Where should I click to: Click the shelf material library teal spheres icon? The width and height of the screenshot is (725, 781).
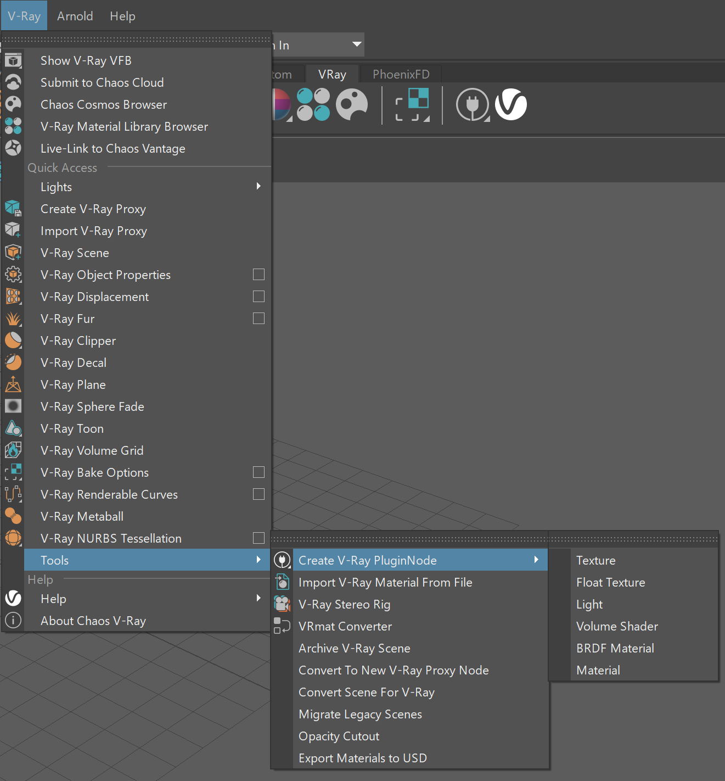pyautogui.click(x=313, y=104)
